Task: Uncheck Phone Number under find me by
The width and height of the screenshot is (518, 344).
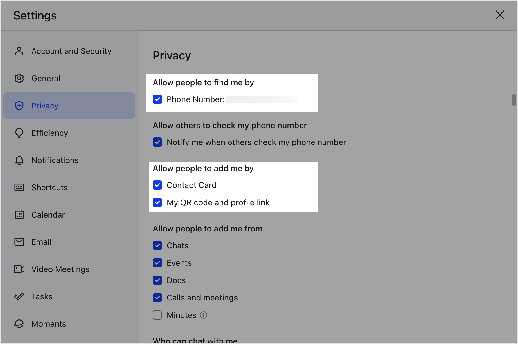Action: click(x=157, y=99)
